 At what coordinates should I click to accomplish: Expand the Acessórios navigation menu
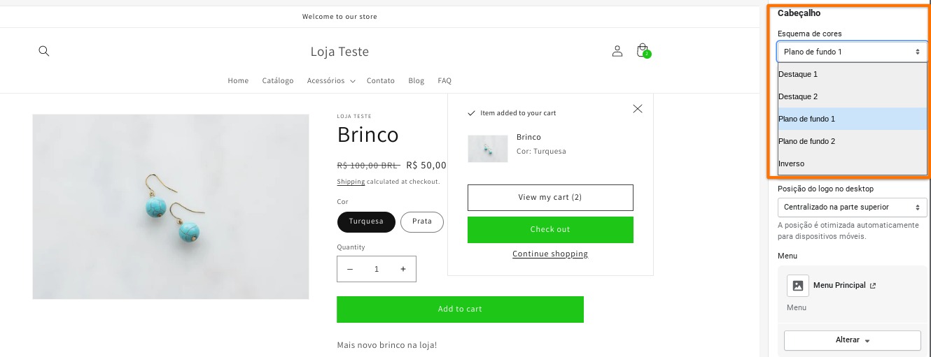pos(330,81)
